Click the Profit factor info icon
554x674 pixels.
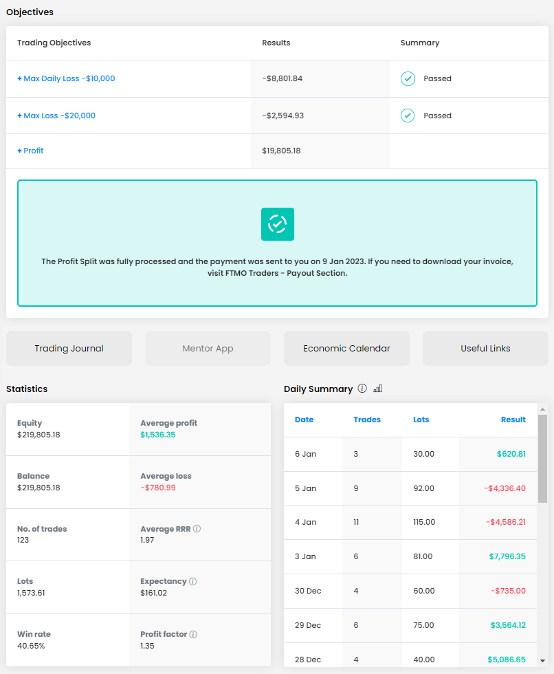point(193,634)
